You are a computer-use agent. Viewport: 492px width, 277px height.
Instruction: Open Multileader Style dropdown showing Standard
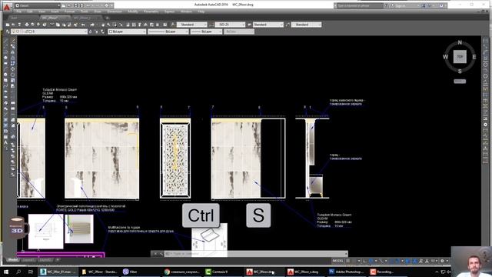click(x=306, y=25)
